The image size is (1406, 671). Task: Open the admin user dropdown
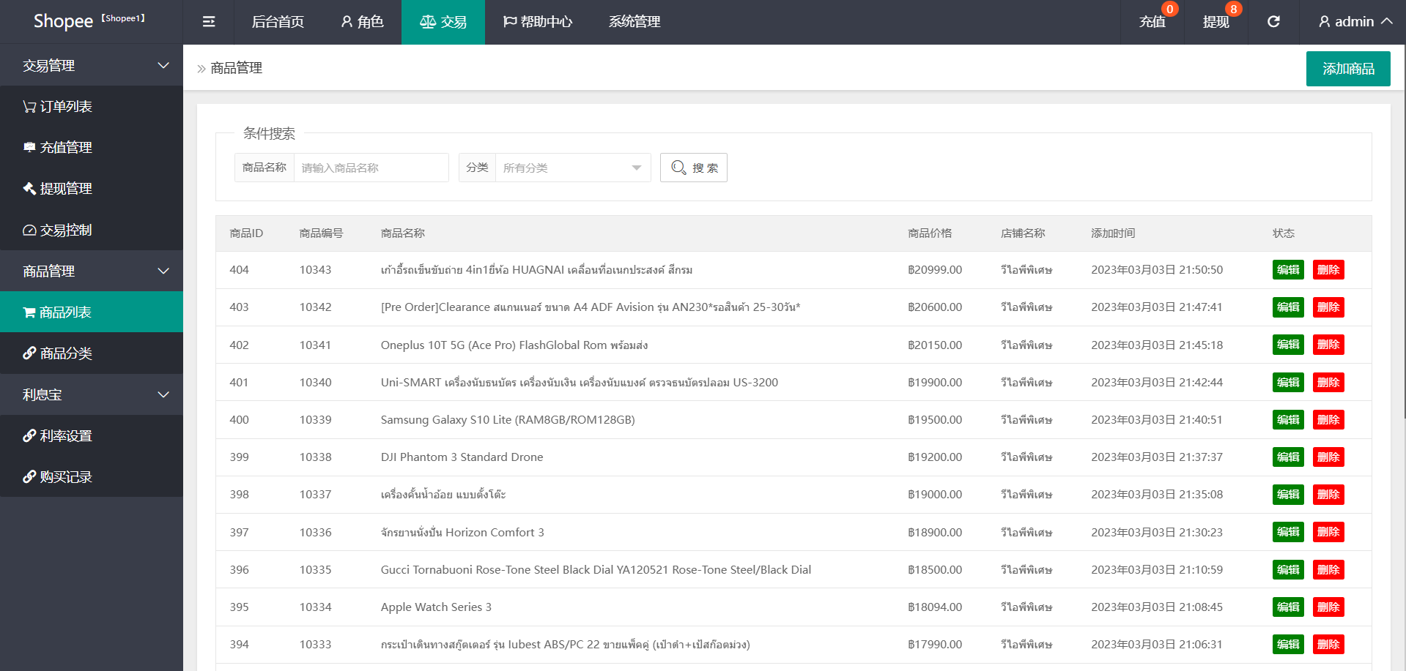point(1355,22)
